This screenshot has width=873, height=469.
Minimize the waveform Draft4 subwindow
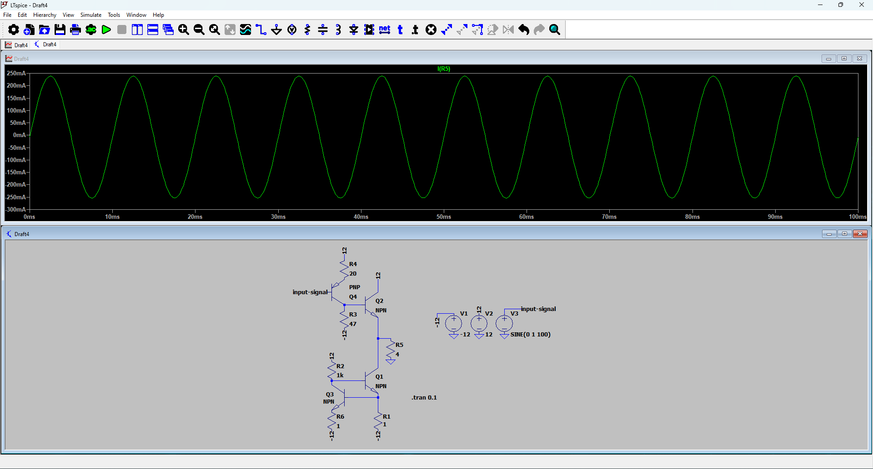click(x=828, y=59)
